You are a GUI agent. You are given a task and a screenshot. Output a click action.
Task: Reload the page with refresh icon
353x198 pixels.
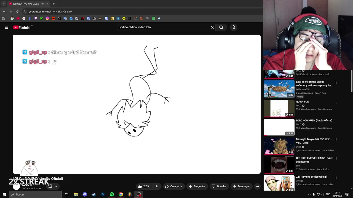(x=17, y=12)
